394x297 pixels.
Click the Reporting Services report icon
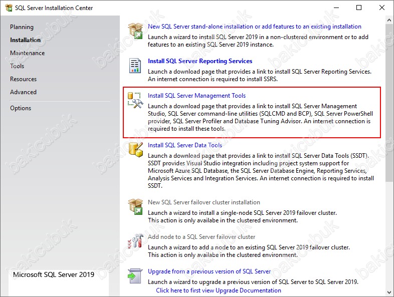pyautogui.click(x=135, y=65)
